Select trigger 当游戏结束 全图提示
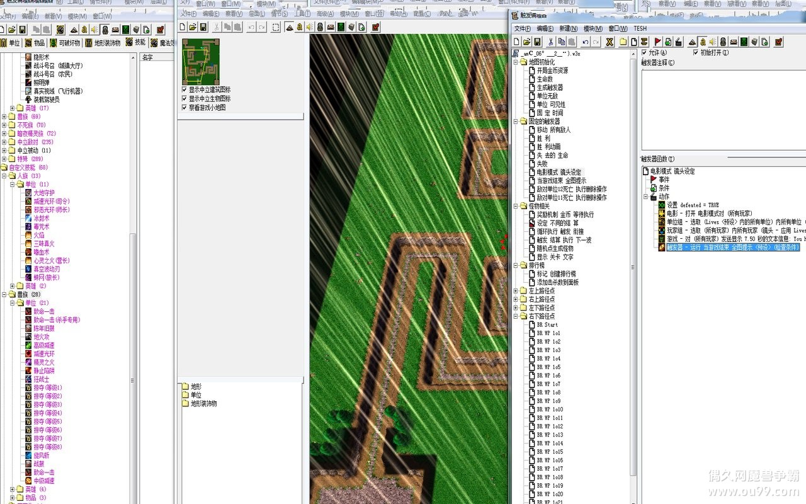Viewport: 806px width, 504px height. [x=563, y=181]
